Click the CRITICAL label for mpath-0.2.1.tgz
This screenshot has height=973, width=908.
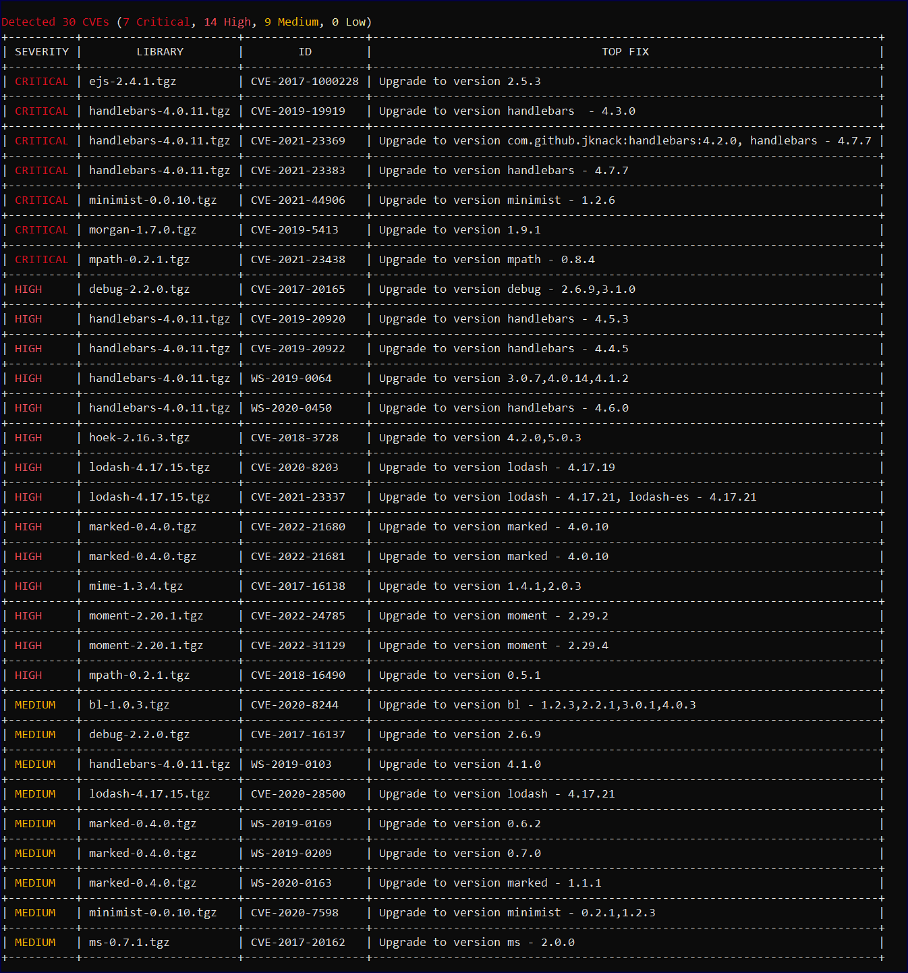click(x=41, y=260)
